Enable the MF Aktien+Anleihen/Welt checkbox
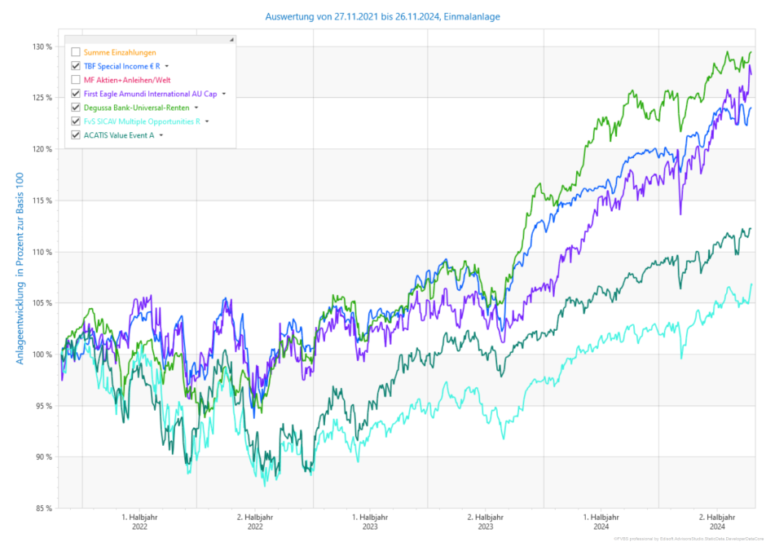 [x=76, y=80]
